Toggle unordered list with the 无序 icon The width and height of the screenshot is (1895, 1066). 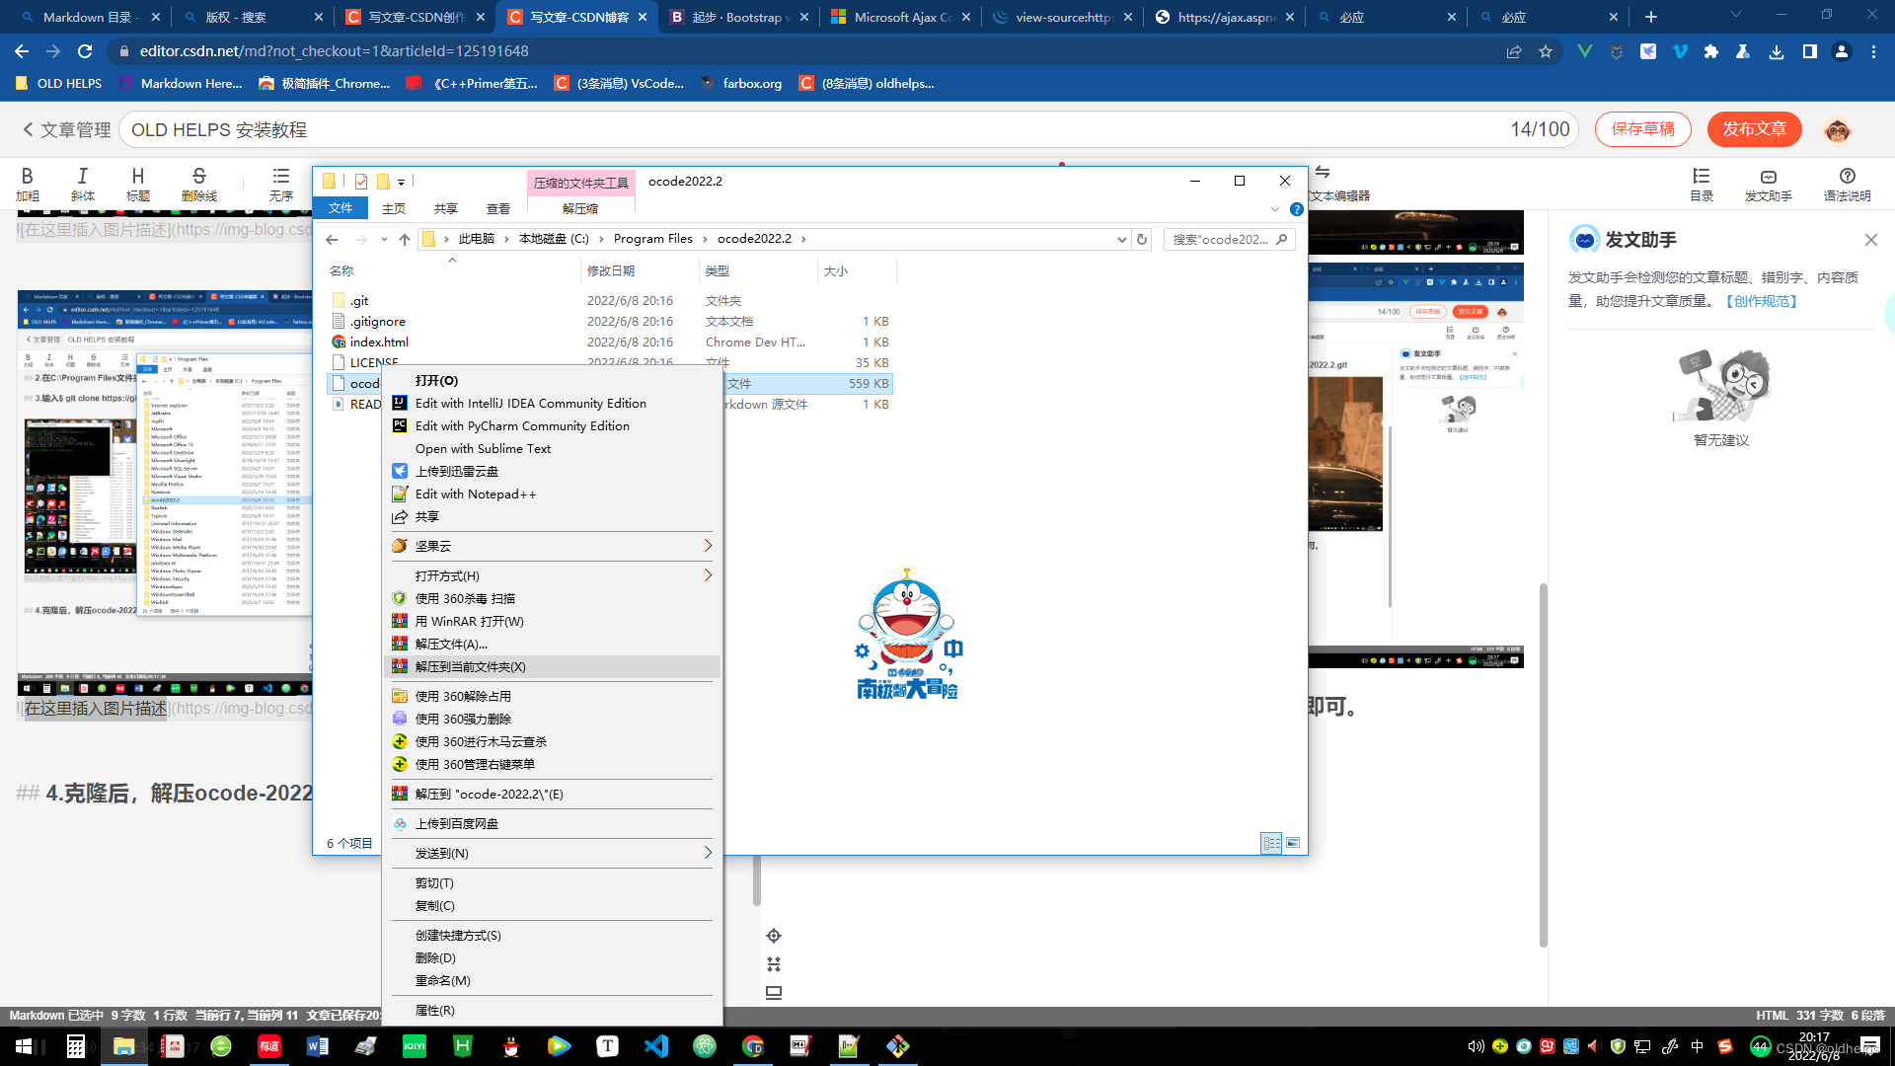280,182
